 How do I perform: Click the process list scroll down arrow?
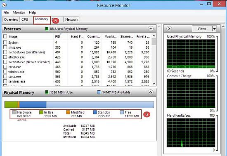[154, 83]
